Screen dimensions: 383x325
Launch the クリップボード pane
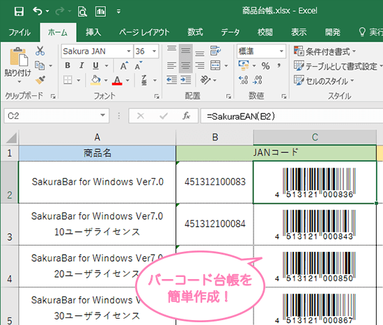point(53,97)
